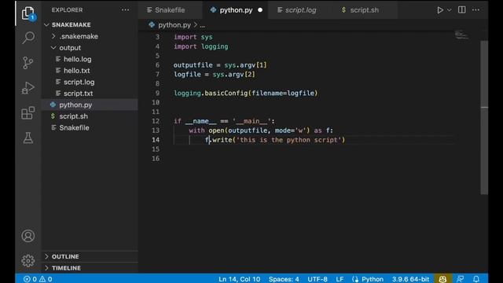
Task: Click the editor vertical scrollbar
Action: click(484, 118)
